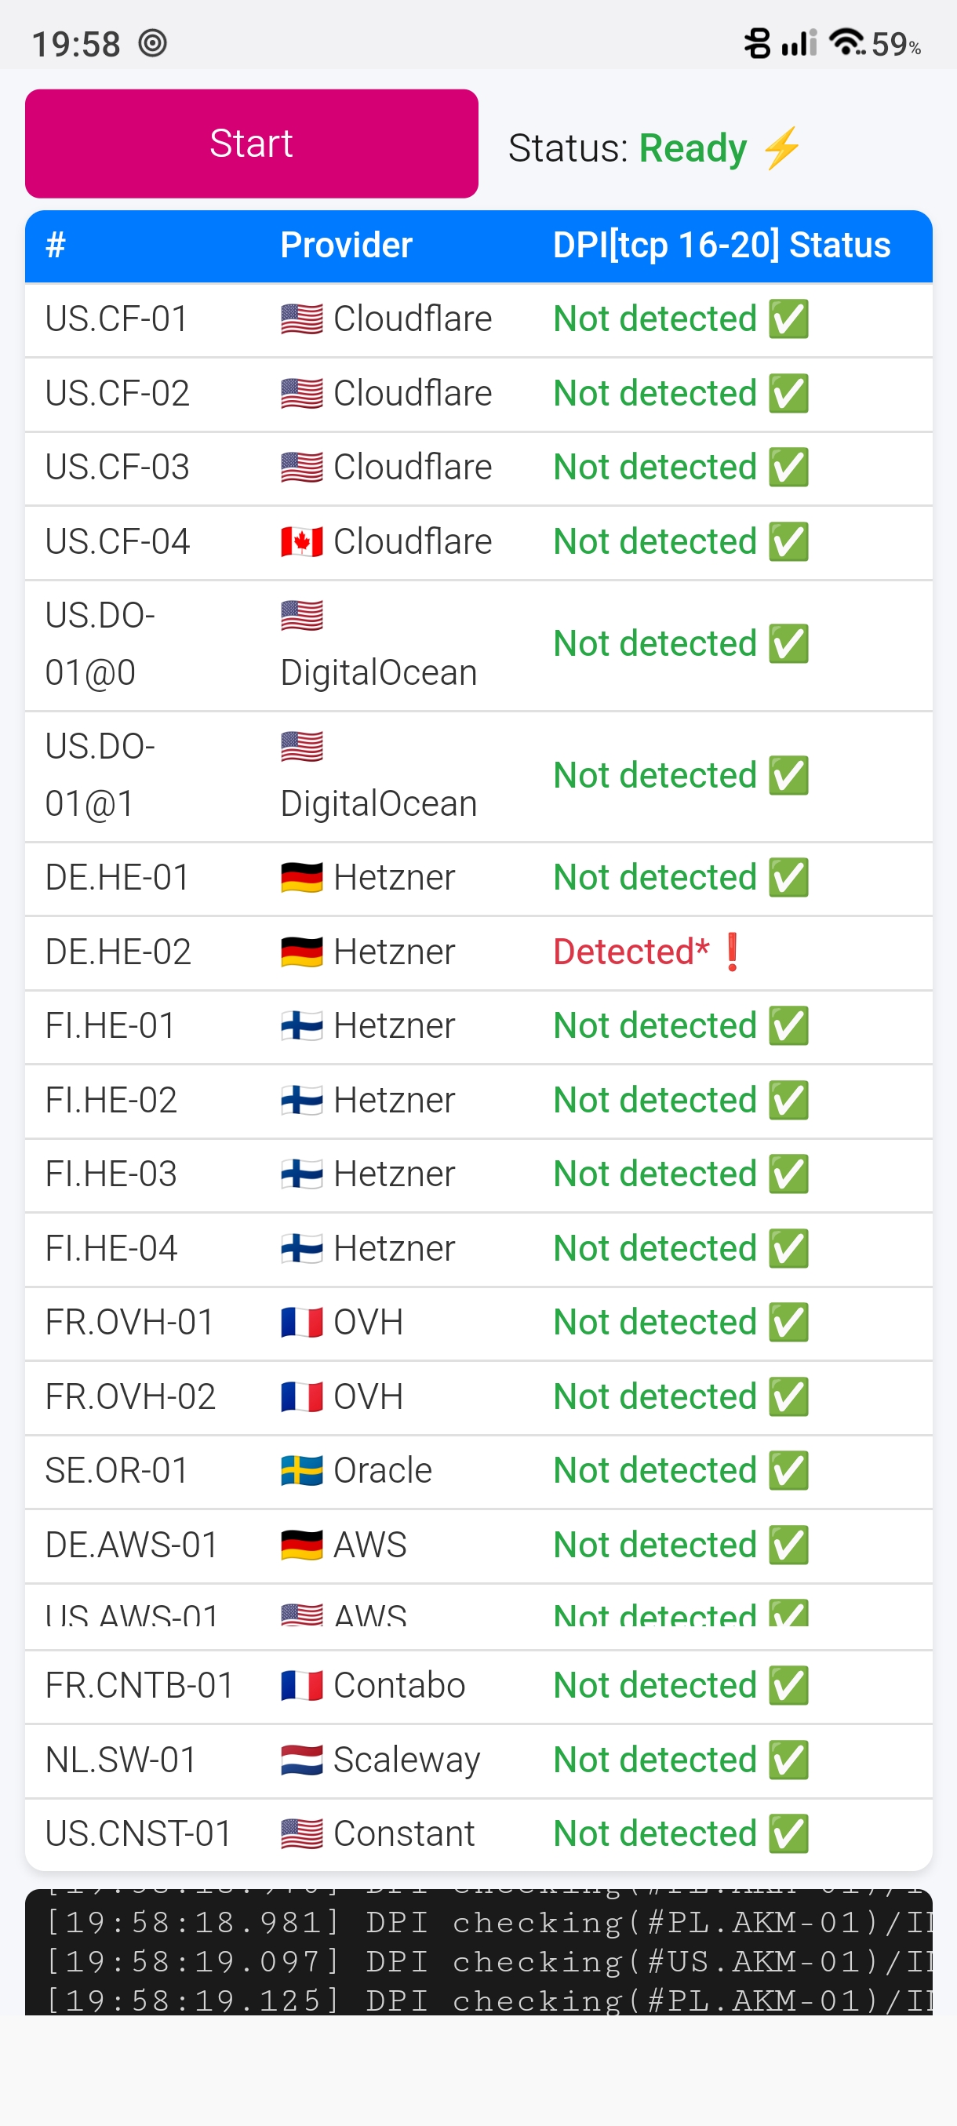
Task: Tap the pink Start button
Action: point(251,144)
